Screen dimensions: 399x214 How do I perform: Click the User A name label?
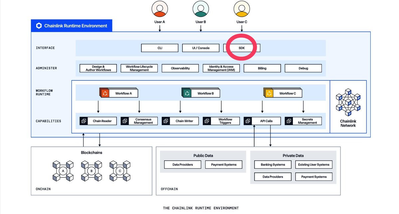coord(159,22)
